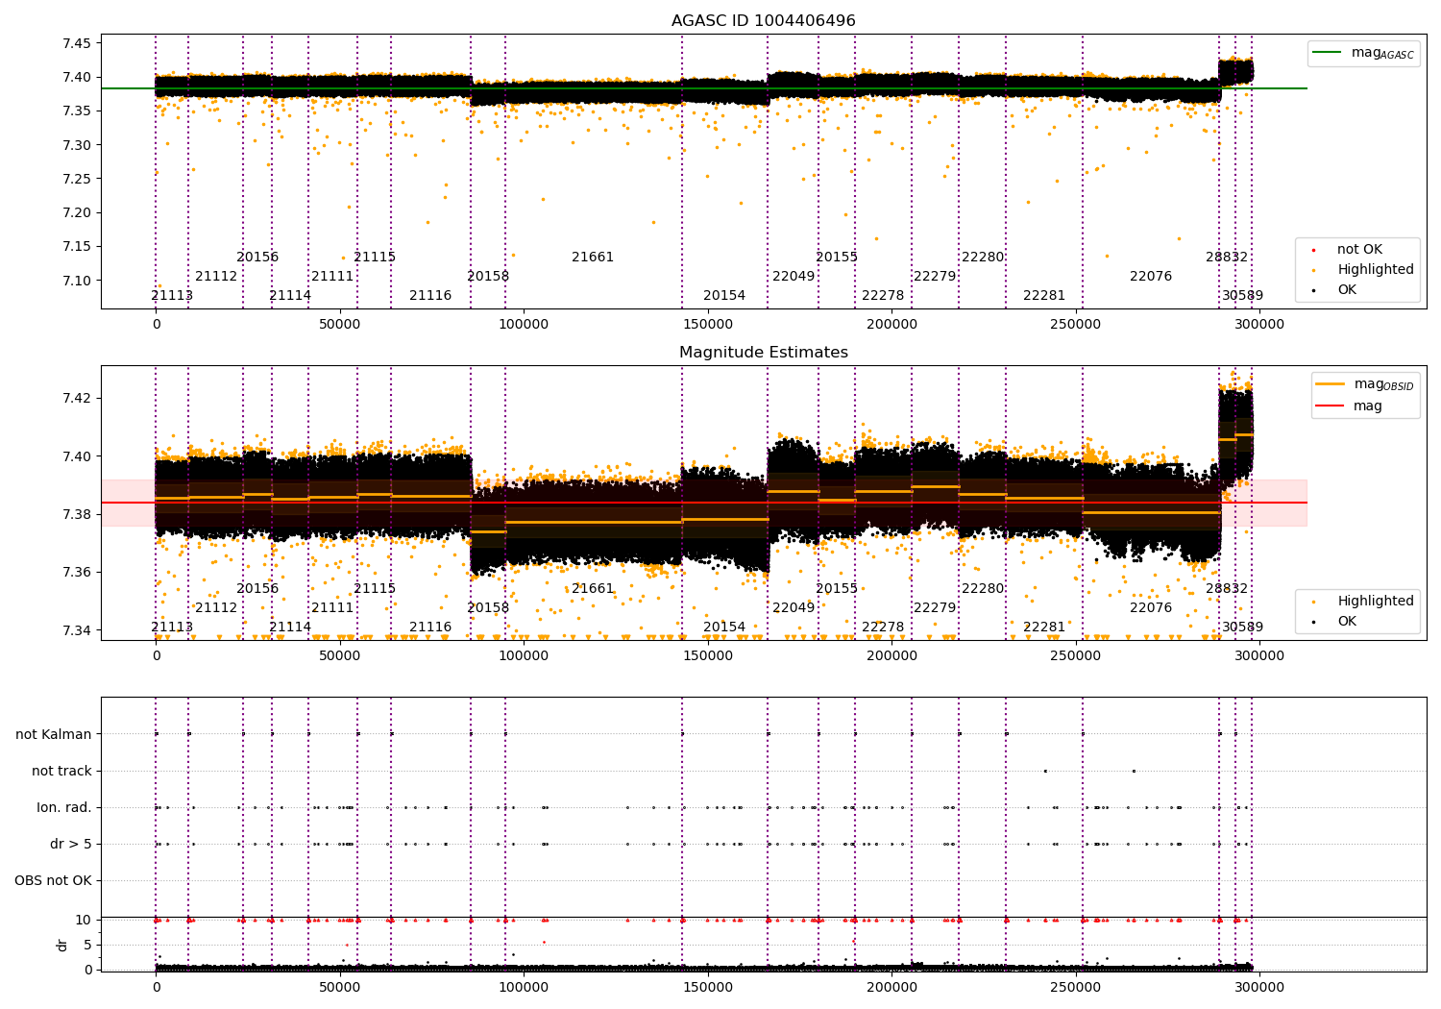Click obsid label 21111 in the middle plot

(x=332, y=608)
